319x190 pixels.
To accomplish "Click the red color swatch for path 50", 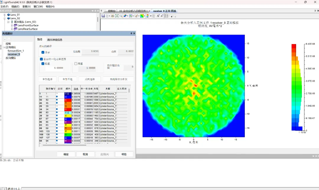I will point(68,100).
